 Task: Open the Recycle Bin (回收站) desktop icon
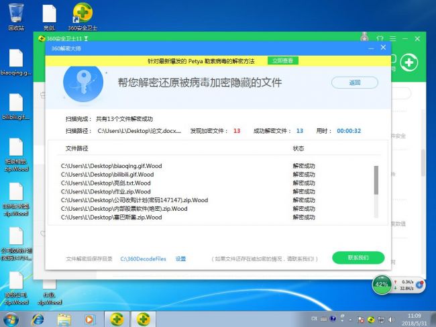(16, 17)
